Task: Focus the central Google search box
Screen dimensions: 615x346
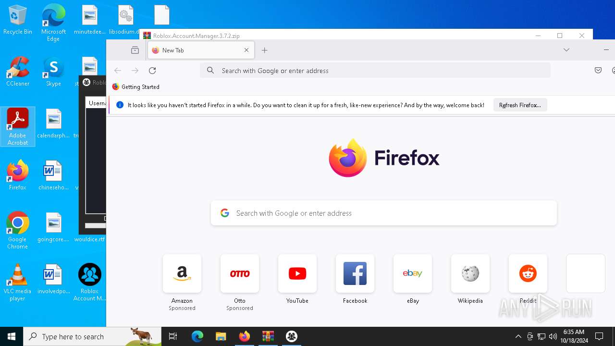Action: point(383,213)
